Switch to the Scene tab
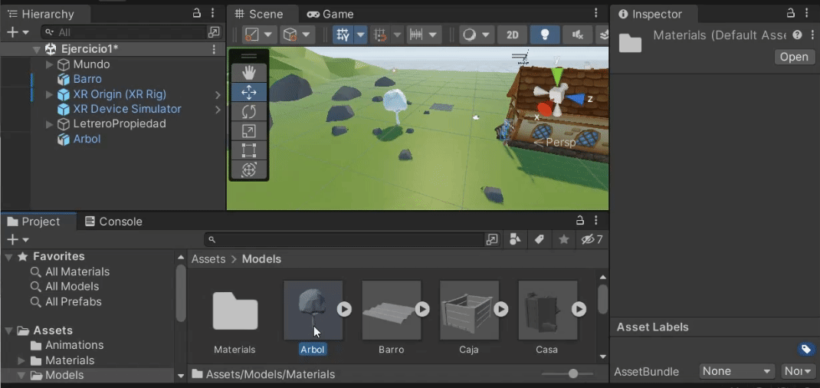This screenshot has height=388, width=820. [259, 14]
